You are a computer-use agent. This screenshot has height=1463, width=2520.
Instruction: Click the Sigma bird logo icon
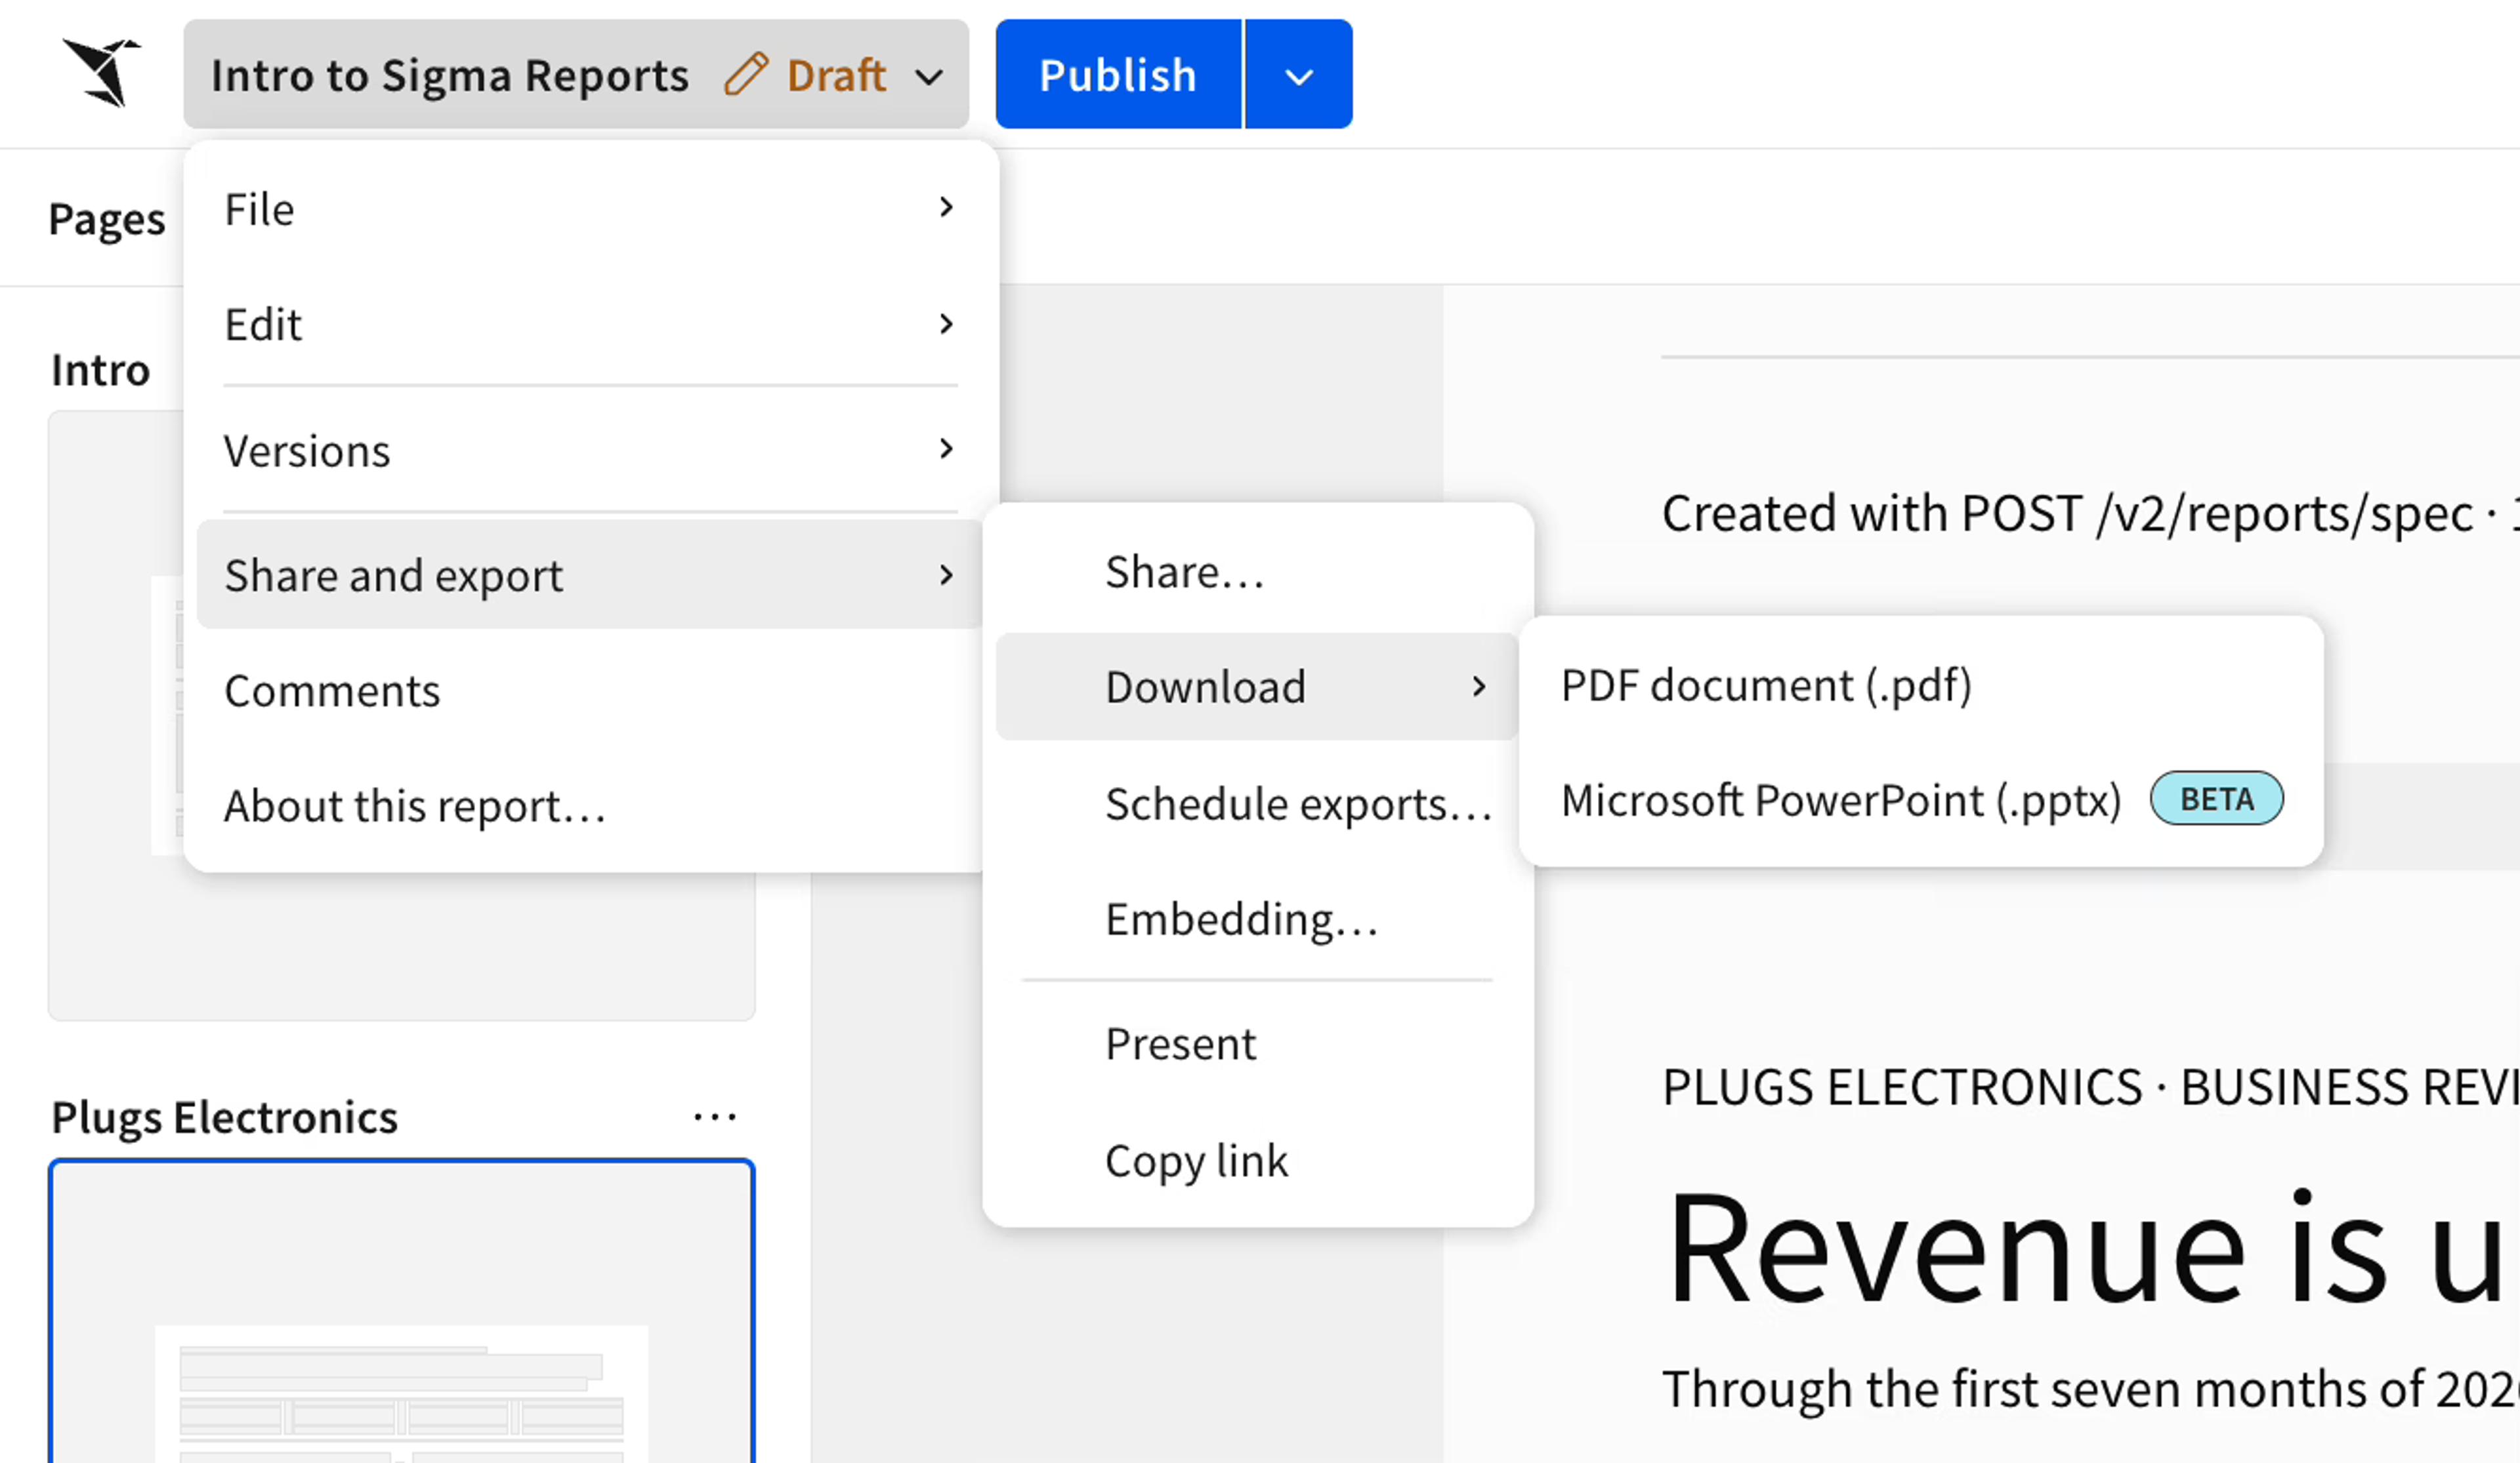pyautogui.click(x=101, y=73)
